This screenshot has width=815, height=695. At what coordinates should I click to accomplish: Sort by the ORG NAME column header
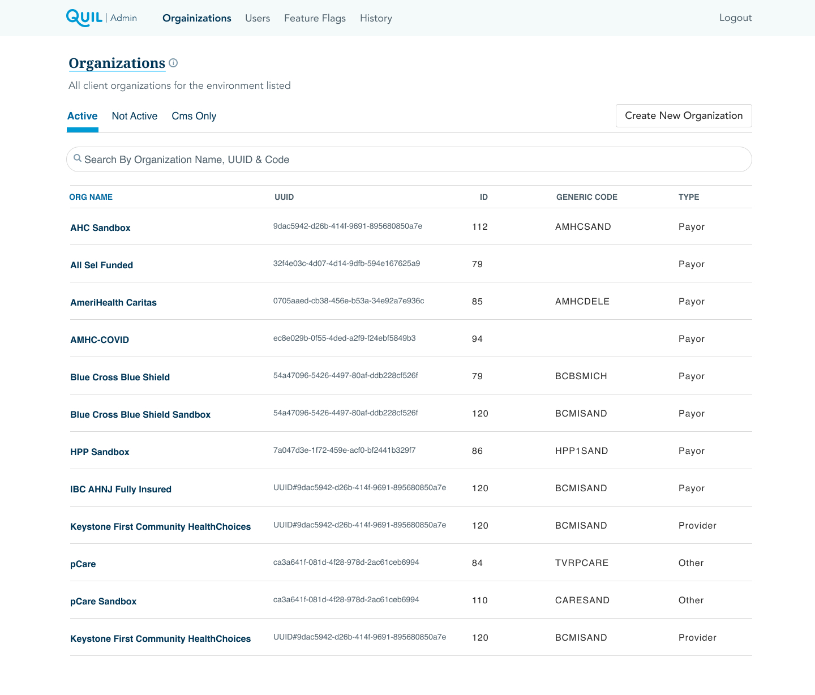pos(91,197)
